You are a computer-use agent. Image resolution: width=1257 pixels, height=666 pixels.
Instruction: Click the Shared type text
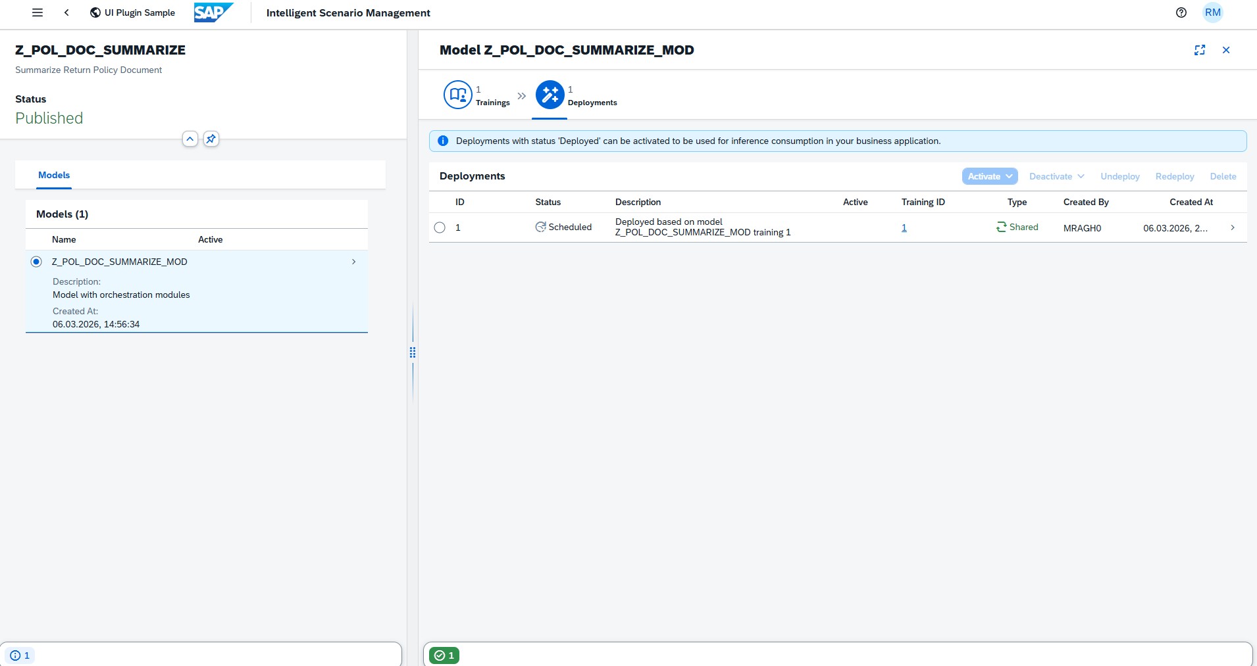tap(1024, 227)
